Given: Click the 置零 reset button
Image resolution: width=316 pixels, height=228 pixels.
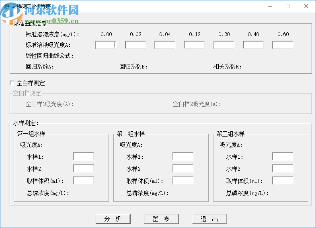Looking at the screenshot, I should 161,219.
